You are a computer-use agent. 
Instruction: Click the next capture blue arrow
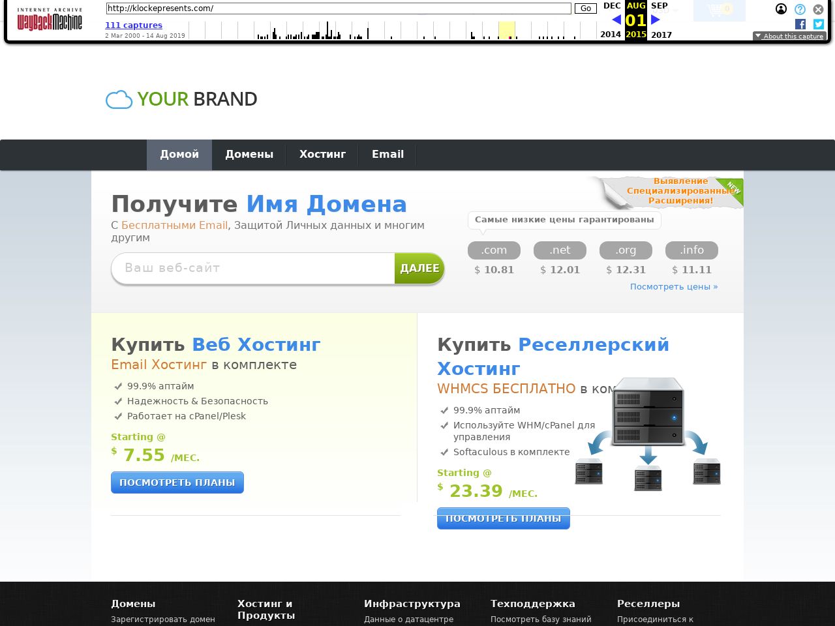[656, 20]
